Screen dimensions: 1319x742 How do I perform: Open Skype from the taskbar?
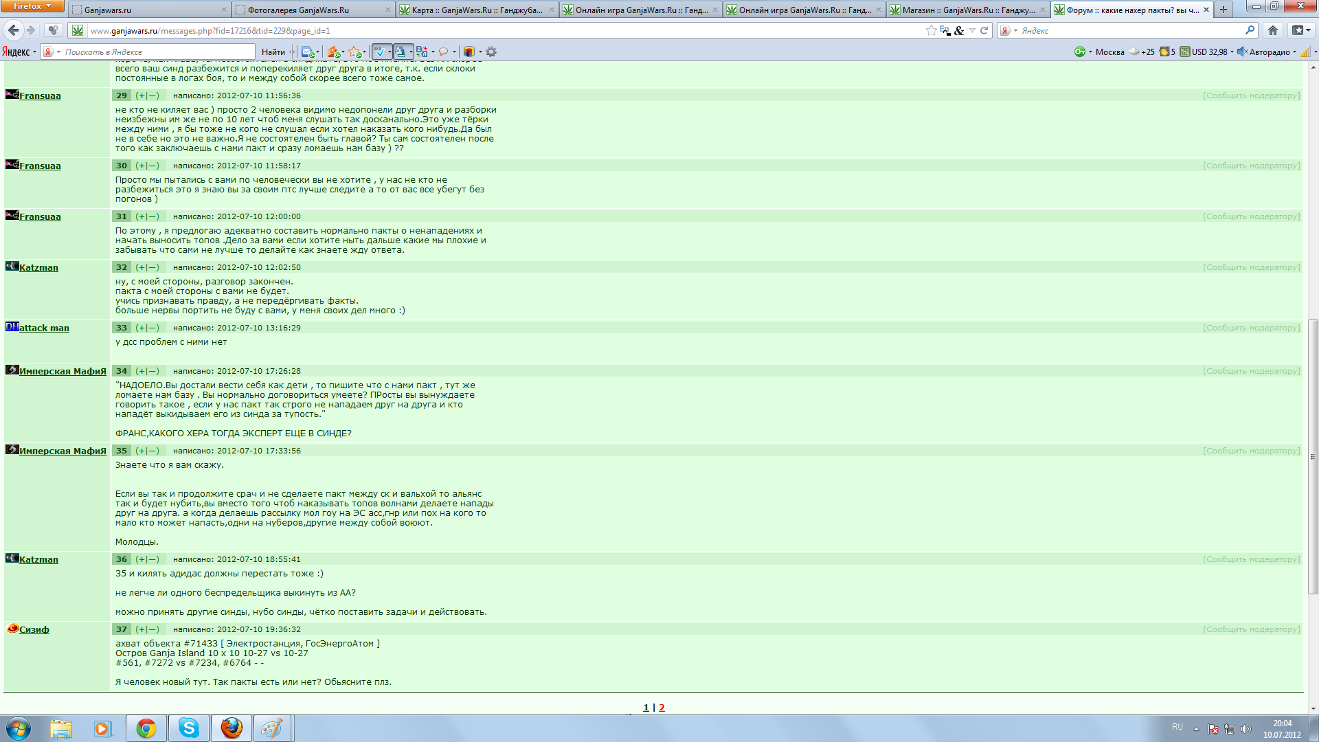point(188,728)
